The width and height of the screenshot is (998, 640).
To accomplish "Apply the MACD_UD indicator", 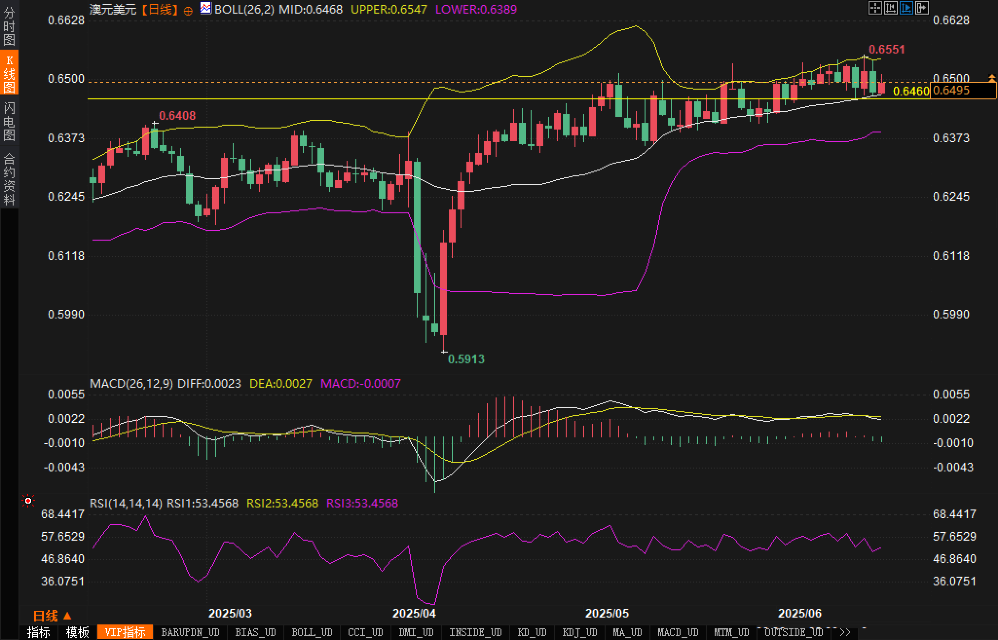I will [x=678, y=632].
